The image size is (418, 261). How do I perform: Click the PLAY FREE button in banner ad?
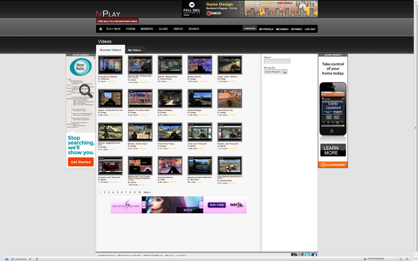click(x=217, y=205)
